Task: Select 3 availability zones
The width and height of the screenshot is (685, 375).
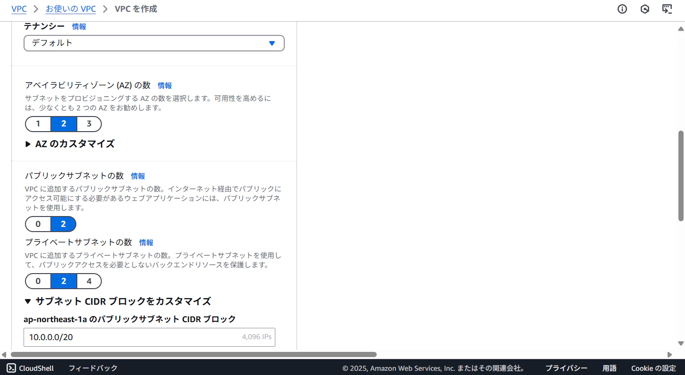Action: [89, 124]
